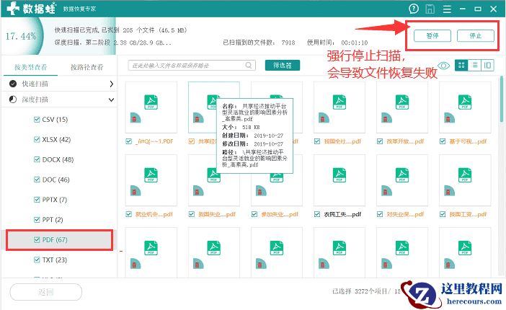Collapse the 深度扫描 section chevron

tap(111, 99)
